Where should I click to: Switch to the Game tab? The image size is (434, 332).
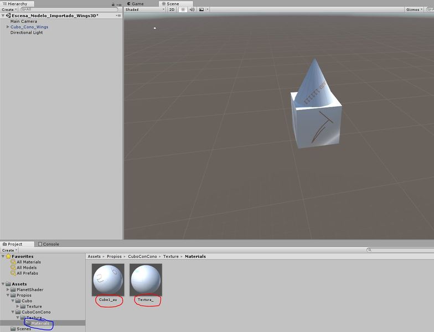click(x=135, y=4)
